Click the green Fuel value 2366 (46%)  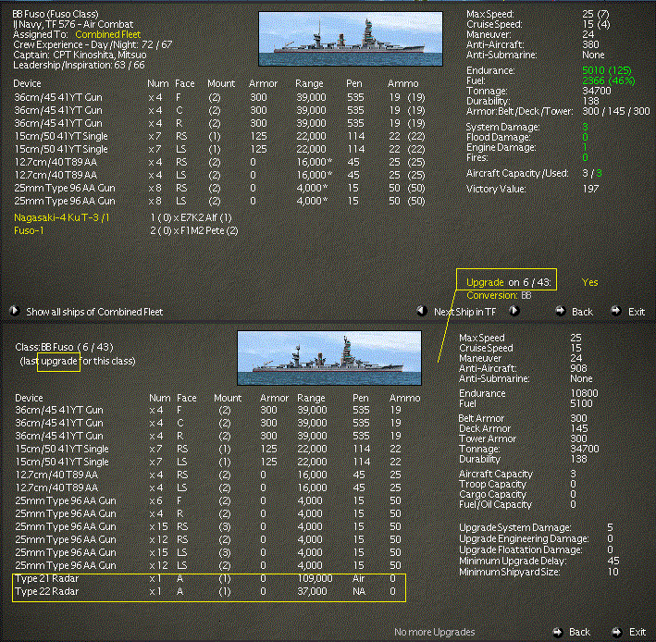pos(608,80)
